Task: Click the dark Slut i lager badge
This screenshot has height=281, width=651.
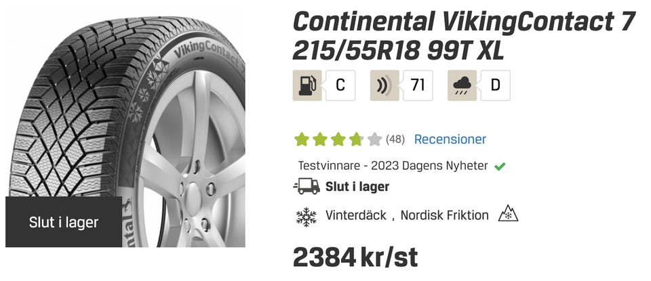Action: point(64,222)
